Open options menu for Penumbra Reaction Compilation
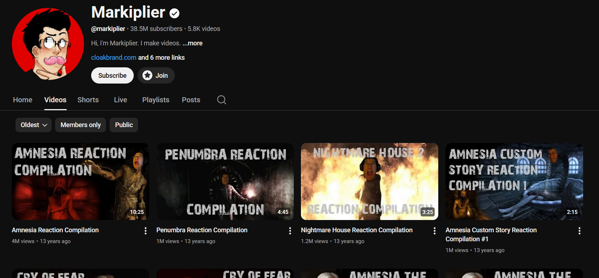 [290, 231]
